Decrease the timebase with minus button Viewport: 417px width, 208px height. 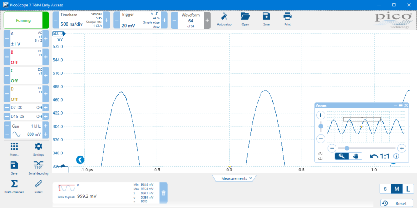pos(55,20)
